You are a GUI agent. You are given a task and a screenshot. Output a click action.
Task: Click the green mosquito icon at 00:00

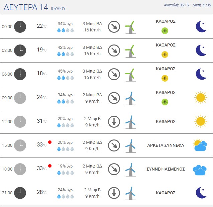tap(165, 31)
